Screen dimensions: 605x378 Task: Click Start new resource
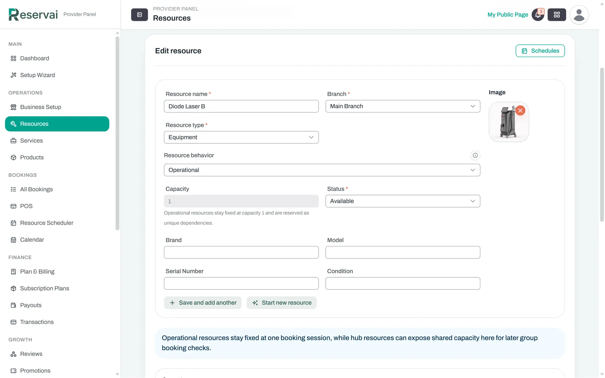point(282,303)
